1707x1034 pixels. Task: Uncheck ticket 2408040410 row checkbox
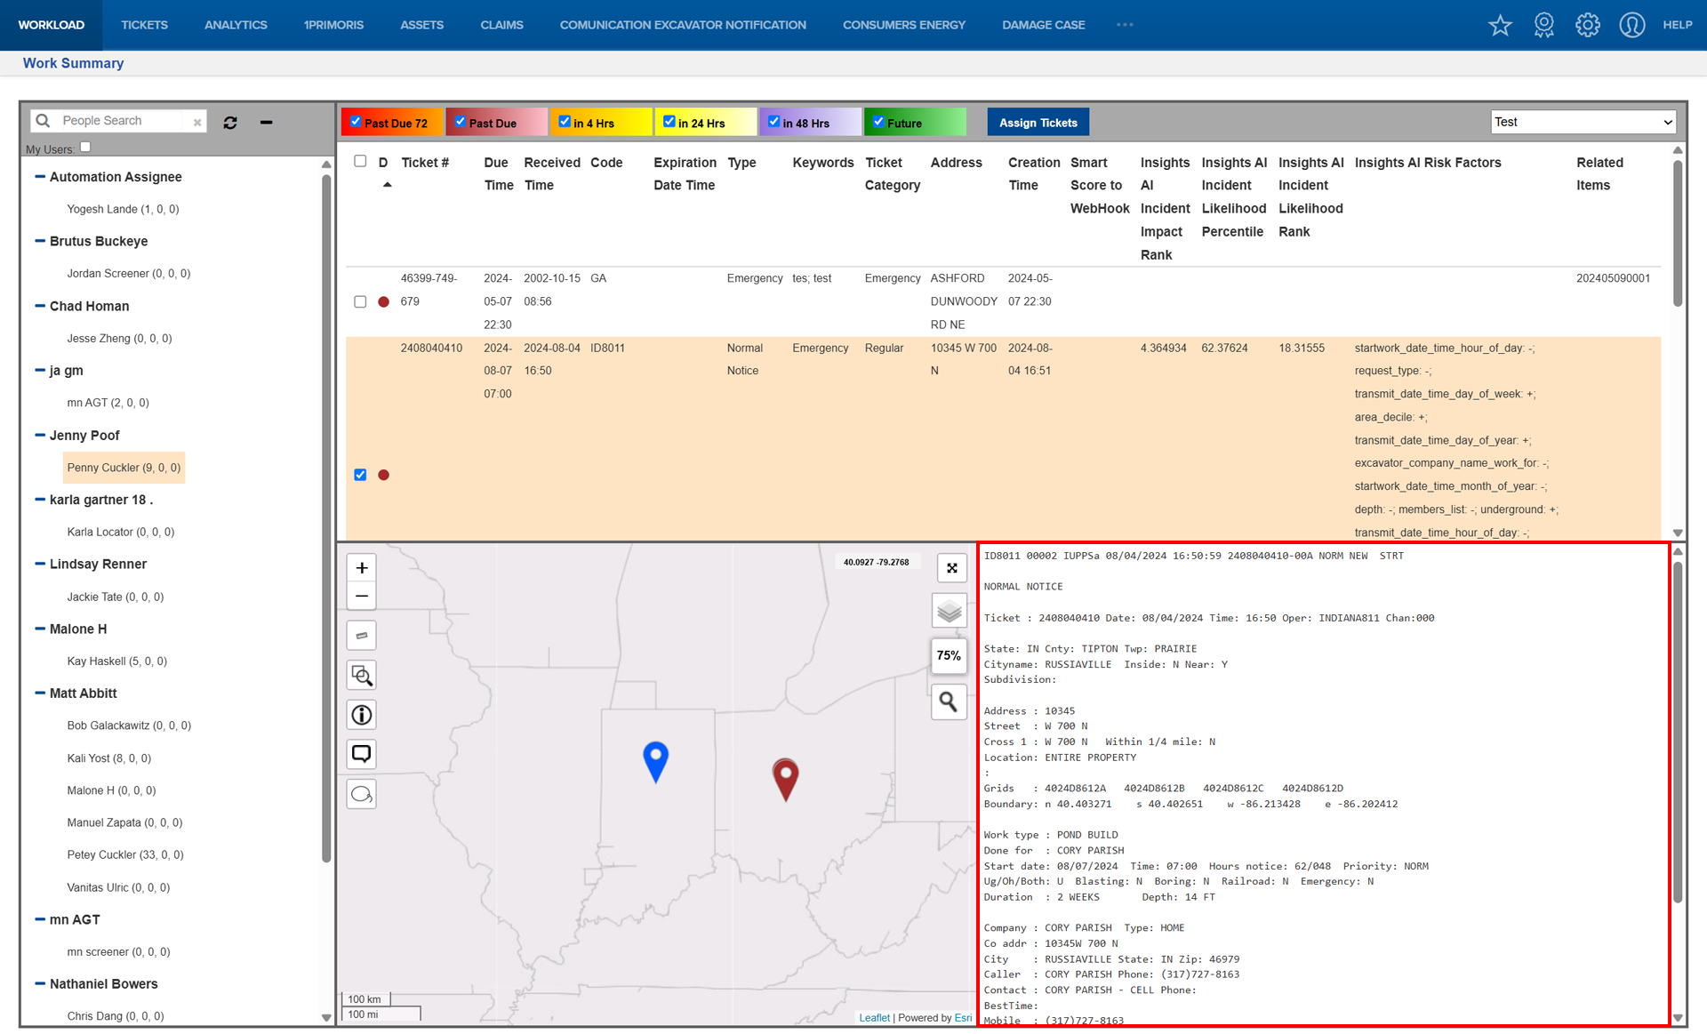coord(360,475)
